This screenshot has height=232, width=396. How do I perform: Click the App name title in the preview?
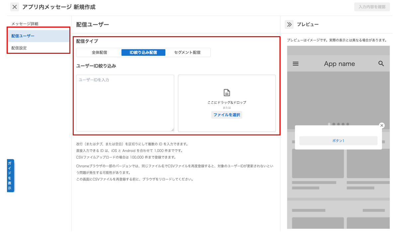(340, 64)
